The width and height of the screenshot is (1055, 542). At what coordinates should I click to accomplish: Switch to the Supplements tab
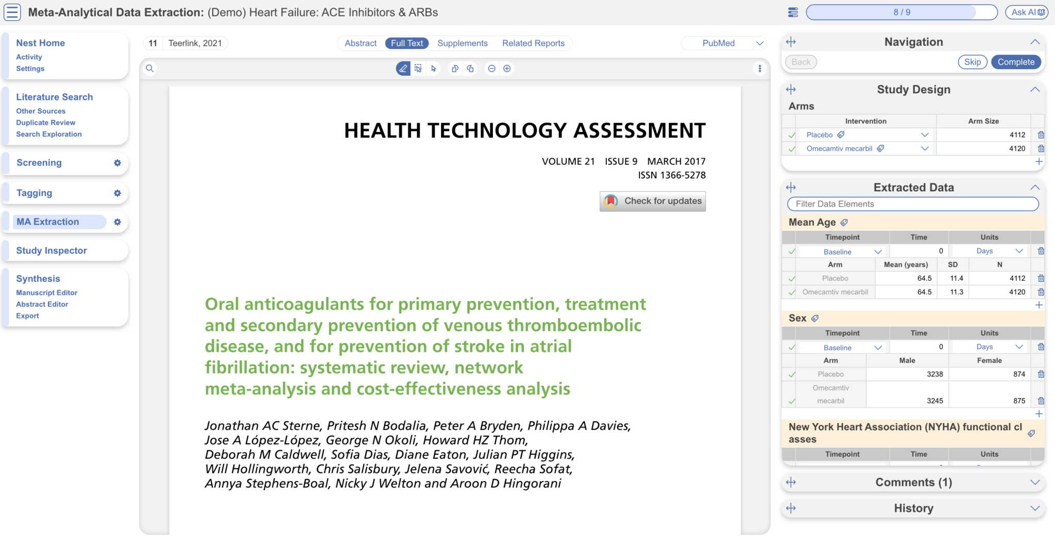tap(462, 43)
